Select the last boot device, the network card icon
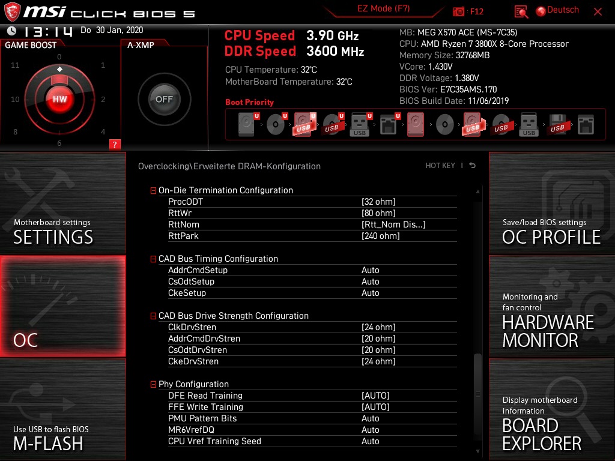This screenshot has width=615, height=461. [586, 125]
